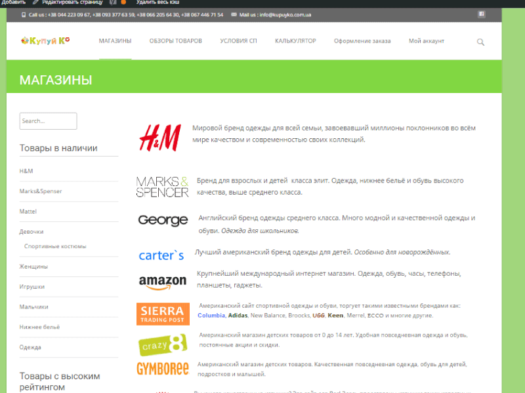Open the H&M category in sidebar
This screenshot has width=525, height=393.
(x=26, y=171)
